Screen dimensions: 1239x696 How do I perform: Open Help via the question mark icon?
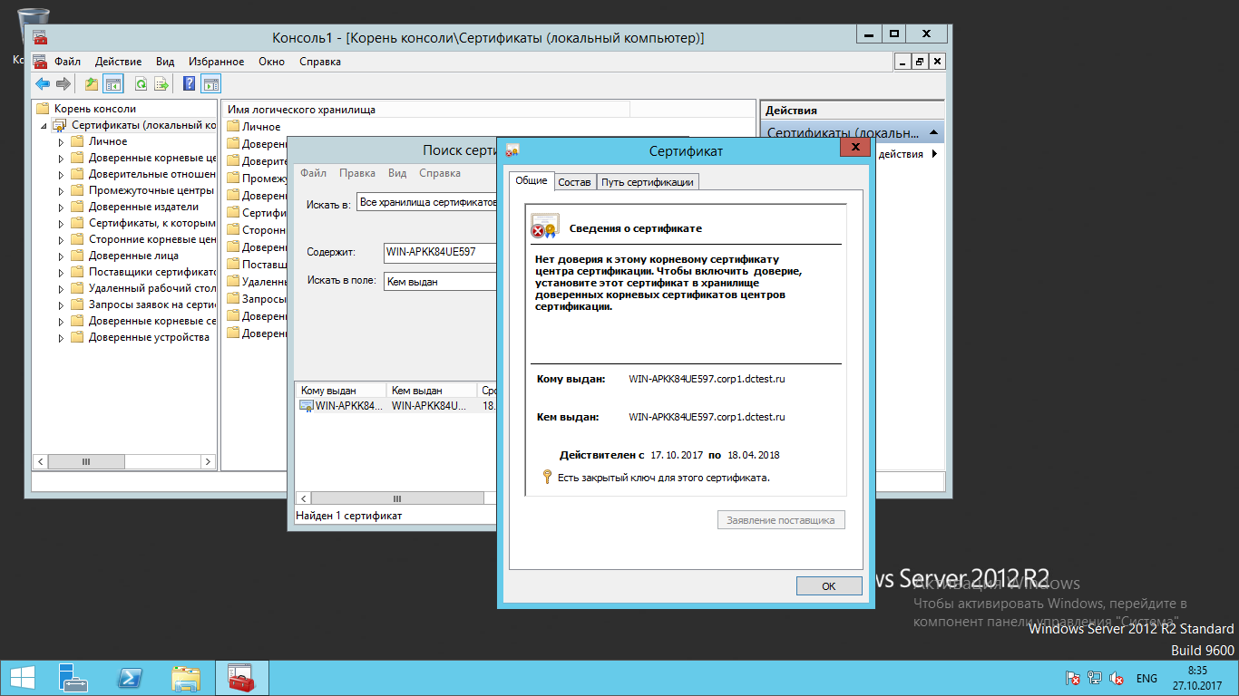click(190, 84)
